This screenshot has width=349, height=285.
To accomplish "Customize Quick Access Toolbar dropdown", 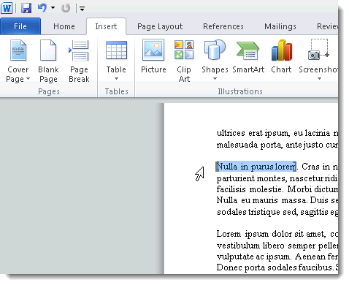I will pos(82,9).
